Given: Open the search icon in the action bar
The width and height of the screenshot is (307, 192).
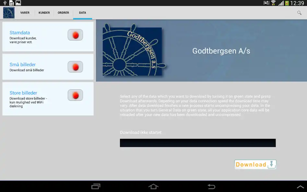Looking at the screenshot, I should point(299,13).
